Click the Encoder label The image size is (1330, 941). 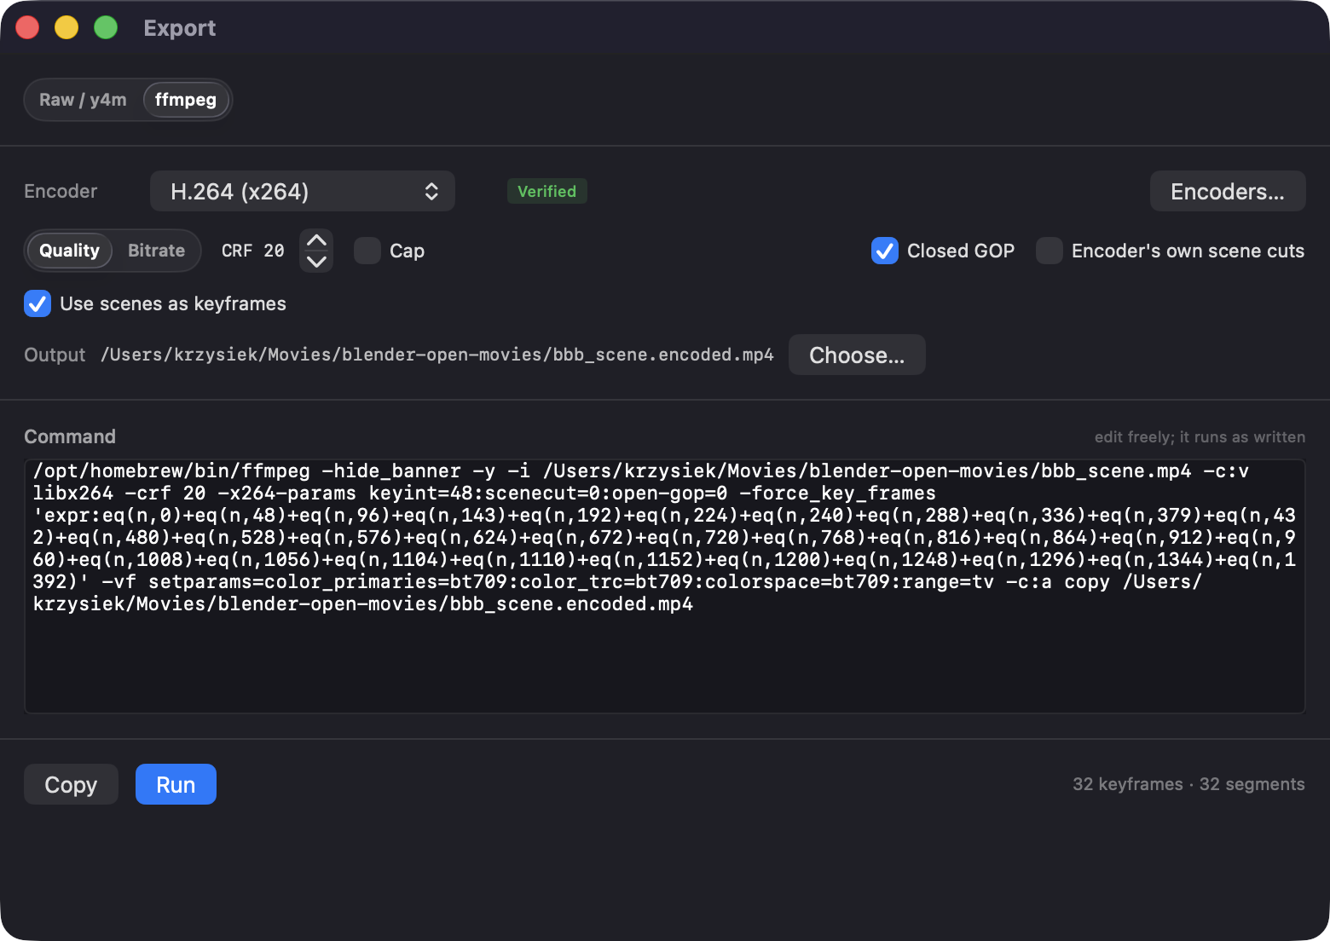pyautogui.click(x=61, y=191)
